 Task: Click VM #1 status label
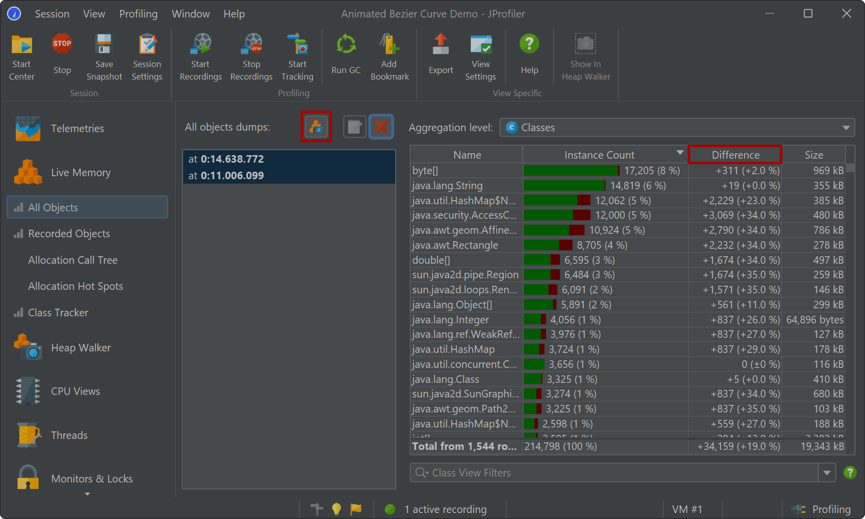(x=687, y=509)
